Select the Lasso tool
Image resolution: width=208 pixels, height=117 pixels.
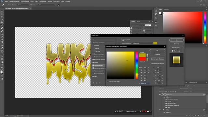coord(2,17)
